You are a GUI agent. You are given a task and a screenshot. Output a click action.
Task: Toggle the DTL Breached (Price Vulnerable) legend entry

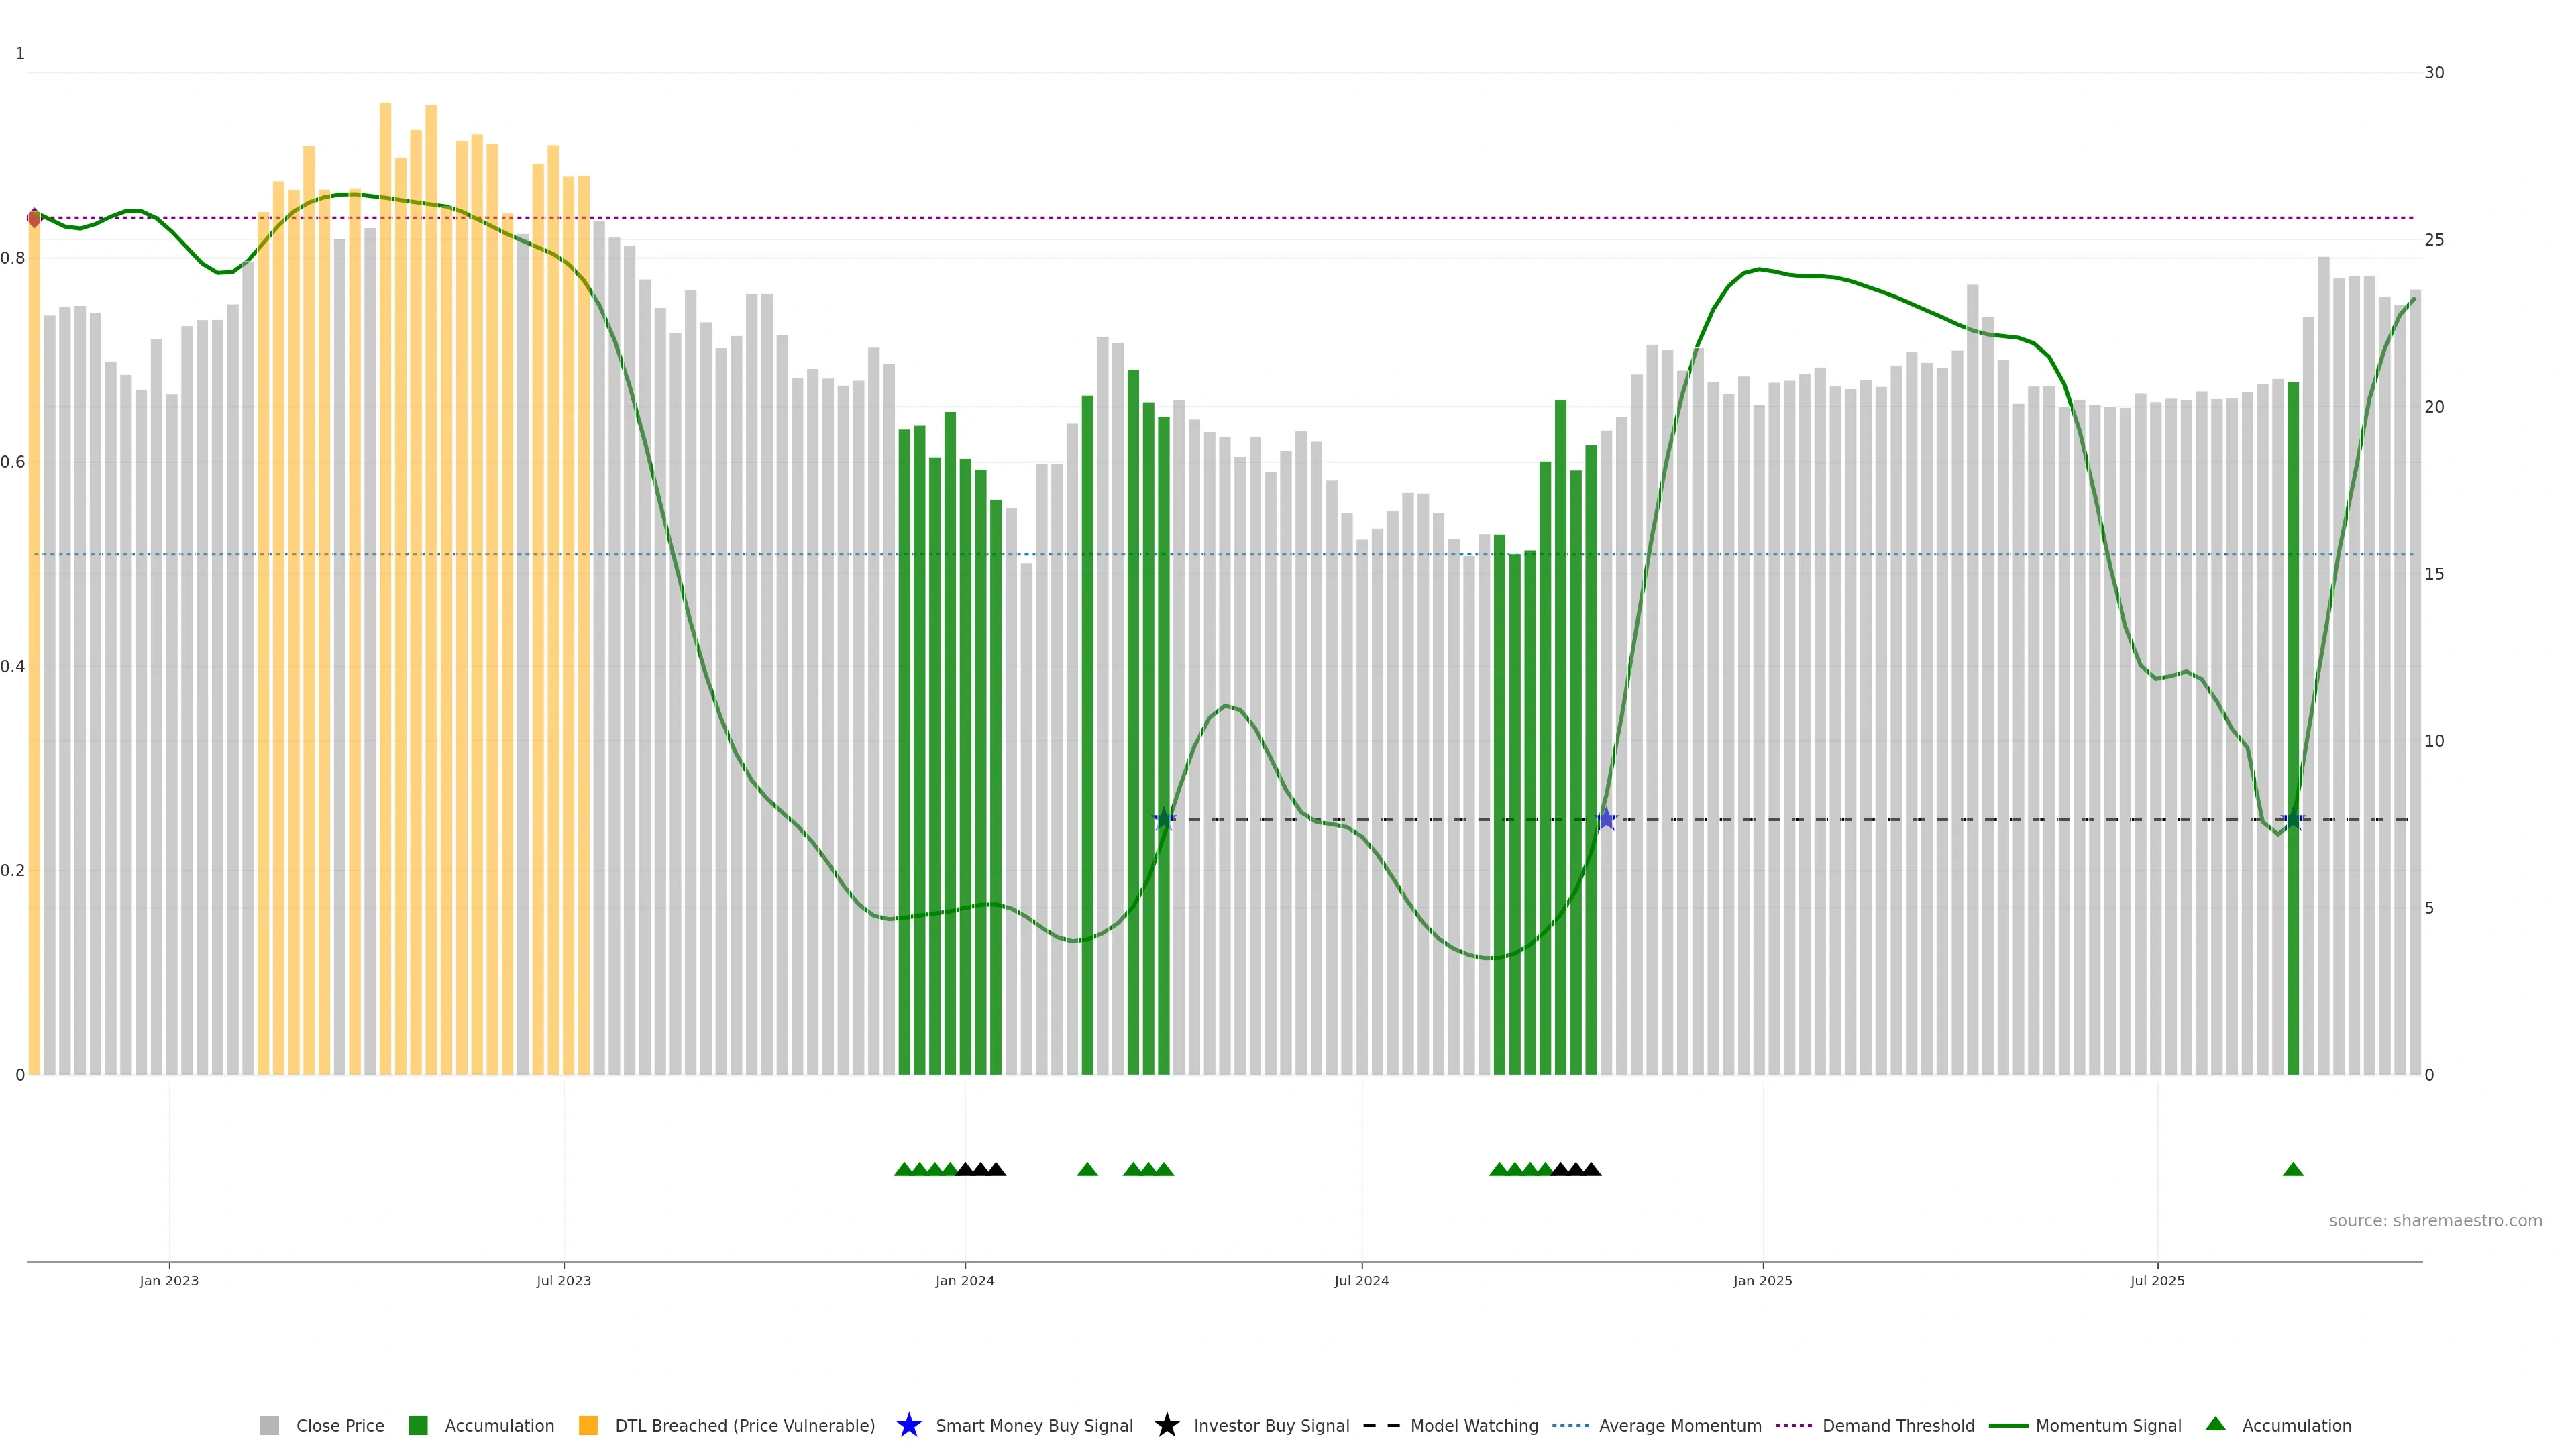(744, 1425)
